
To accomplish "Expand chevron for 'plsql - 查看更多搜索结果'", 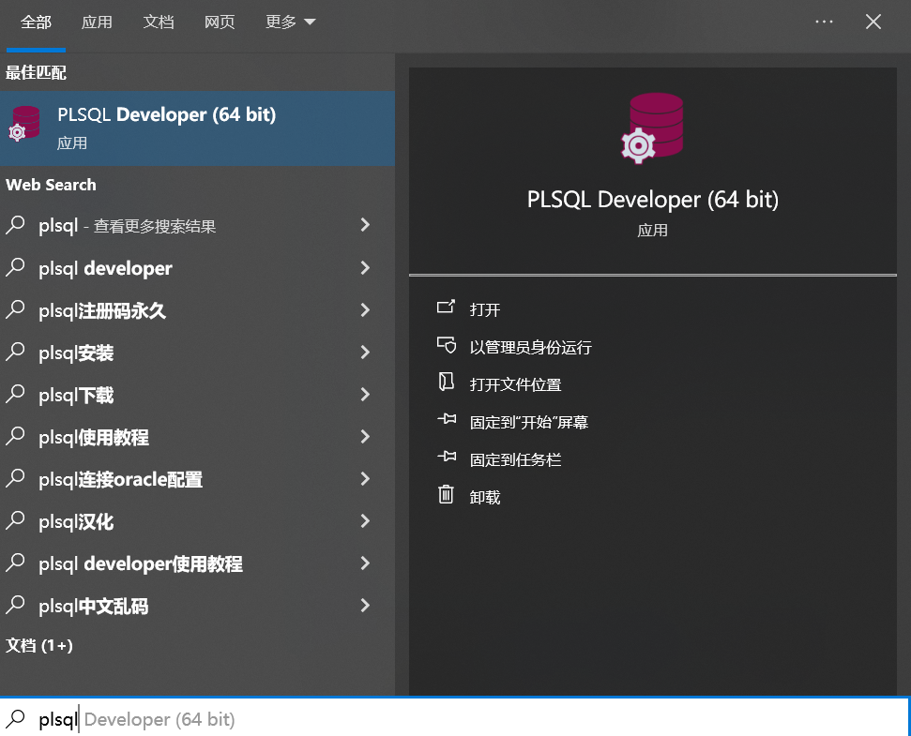I will pyautogui.click(x=365, y=225).
